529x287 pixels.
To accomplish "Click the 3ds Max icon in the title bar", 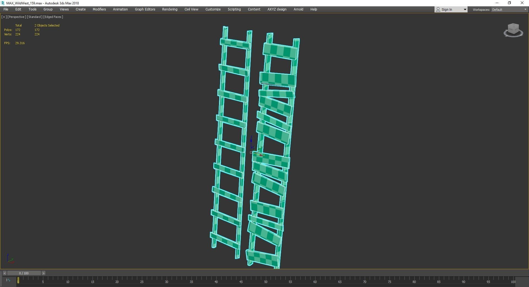I will 2,3.
